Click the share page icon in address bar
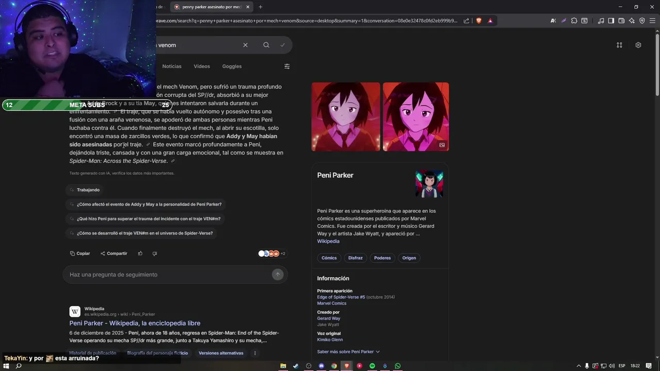The height and width of the screenshot is (371, 660). point(466,21)
